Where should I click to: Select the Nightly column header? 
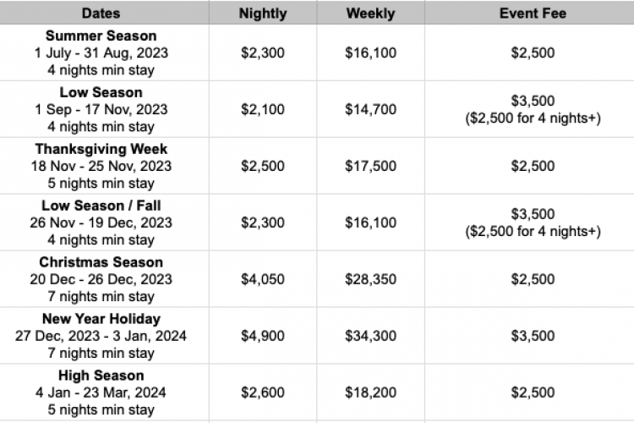[x=263, y=14]
